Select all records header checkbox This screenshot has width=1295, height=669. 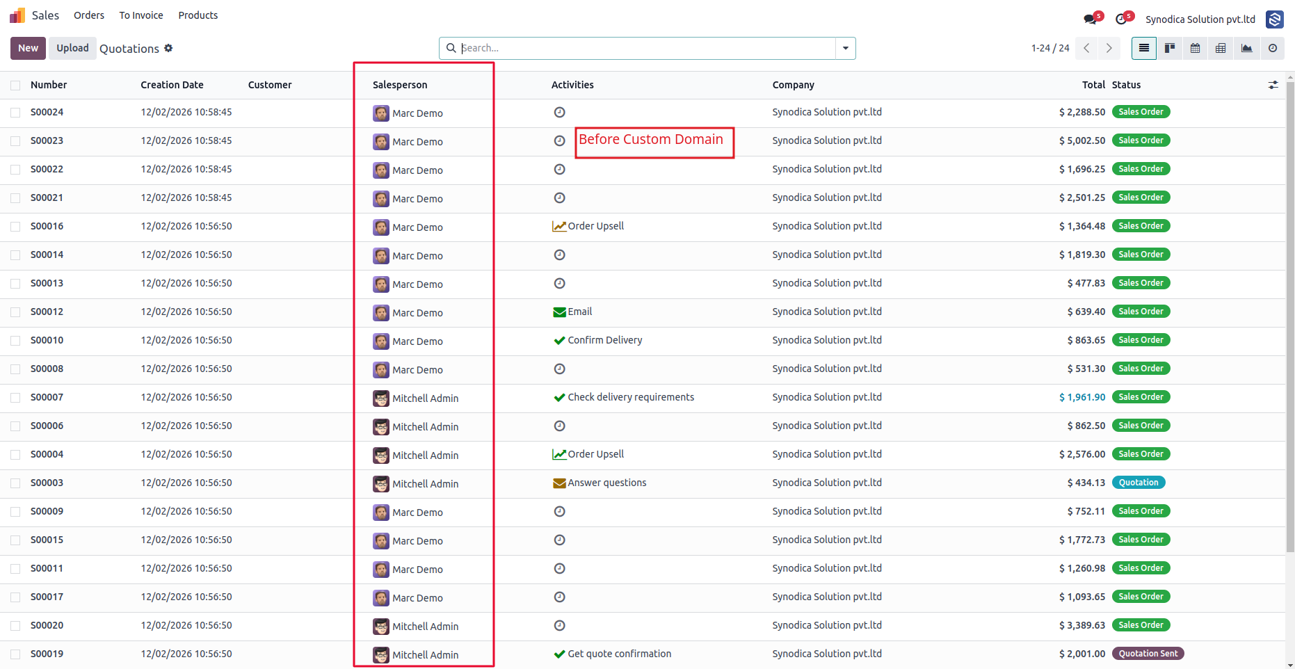point(15,86)
